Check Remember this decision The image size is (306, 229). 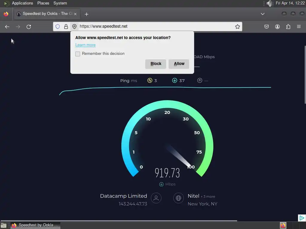pyautogui.click(x=78, y=54)
